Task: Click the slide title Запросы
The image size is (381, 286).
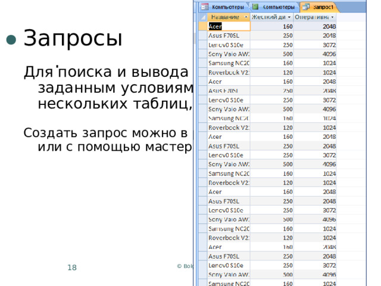Action: 73,38
